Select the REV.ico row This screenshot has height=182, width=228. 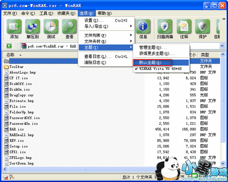112,141
